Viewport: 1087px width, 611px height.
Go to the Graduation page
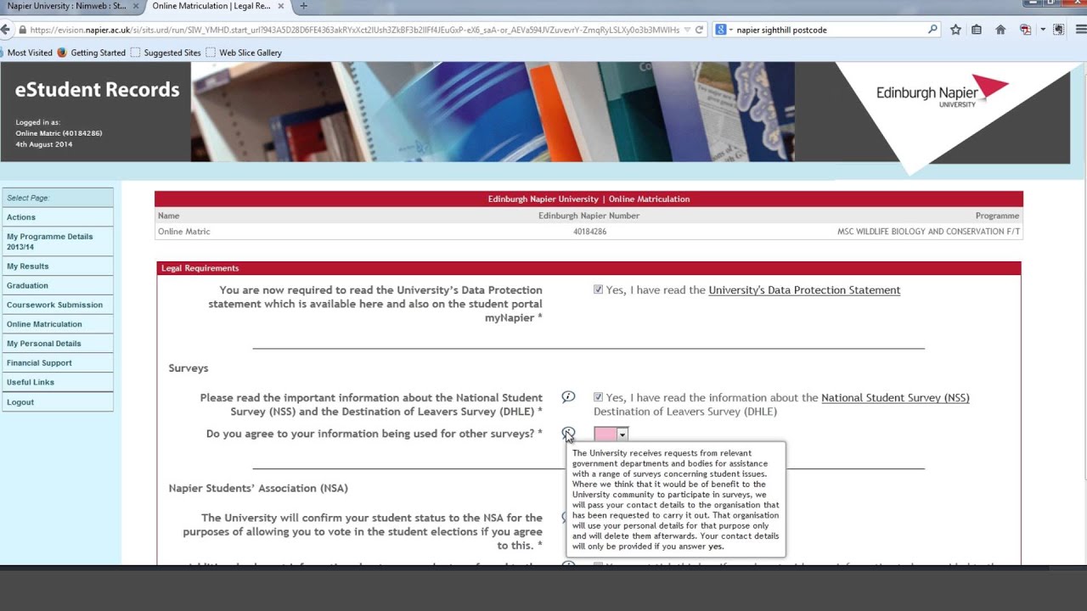58,286
